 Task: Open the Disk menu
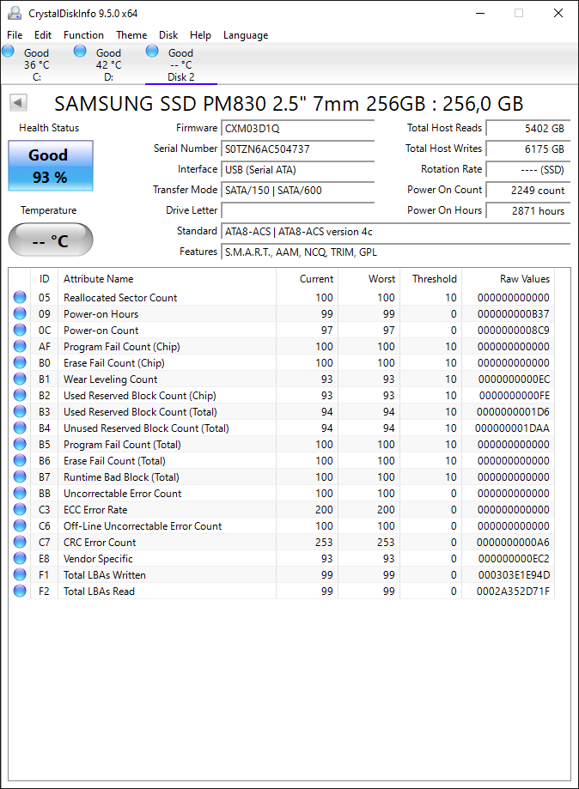click(x=168, y=35)
